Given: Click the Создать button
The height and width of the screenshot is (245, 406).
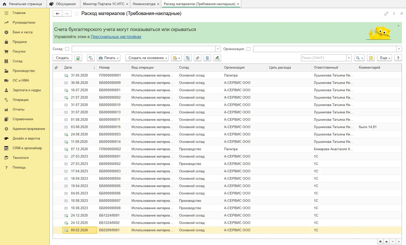Looking at the screenshot, I should pos(62,58).
